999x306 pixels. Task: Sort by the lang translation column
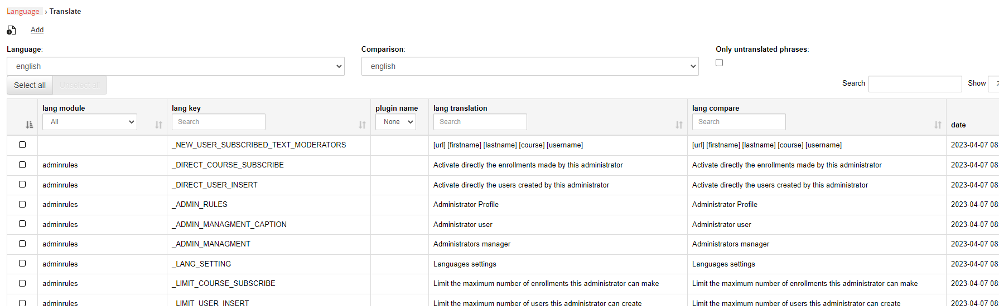(678, 125)
